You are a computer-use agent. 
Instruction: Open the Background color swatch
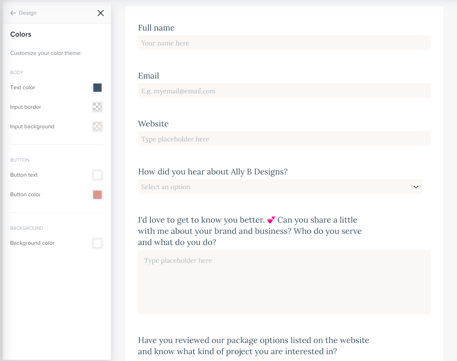point(97,243)
